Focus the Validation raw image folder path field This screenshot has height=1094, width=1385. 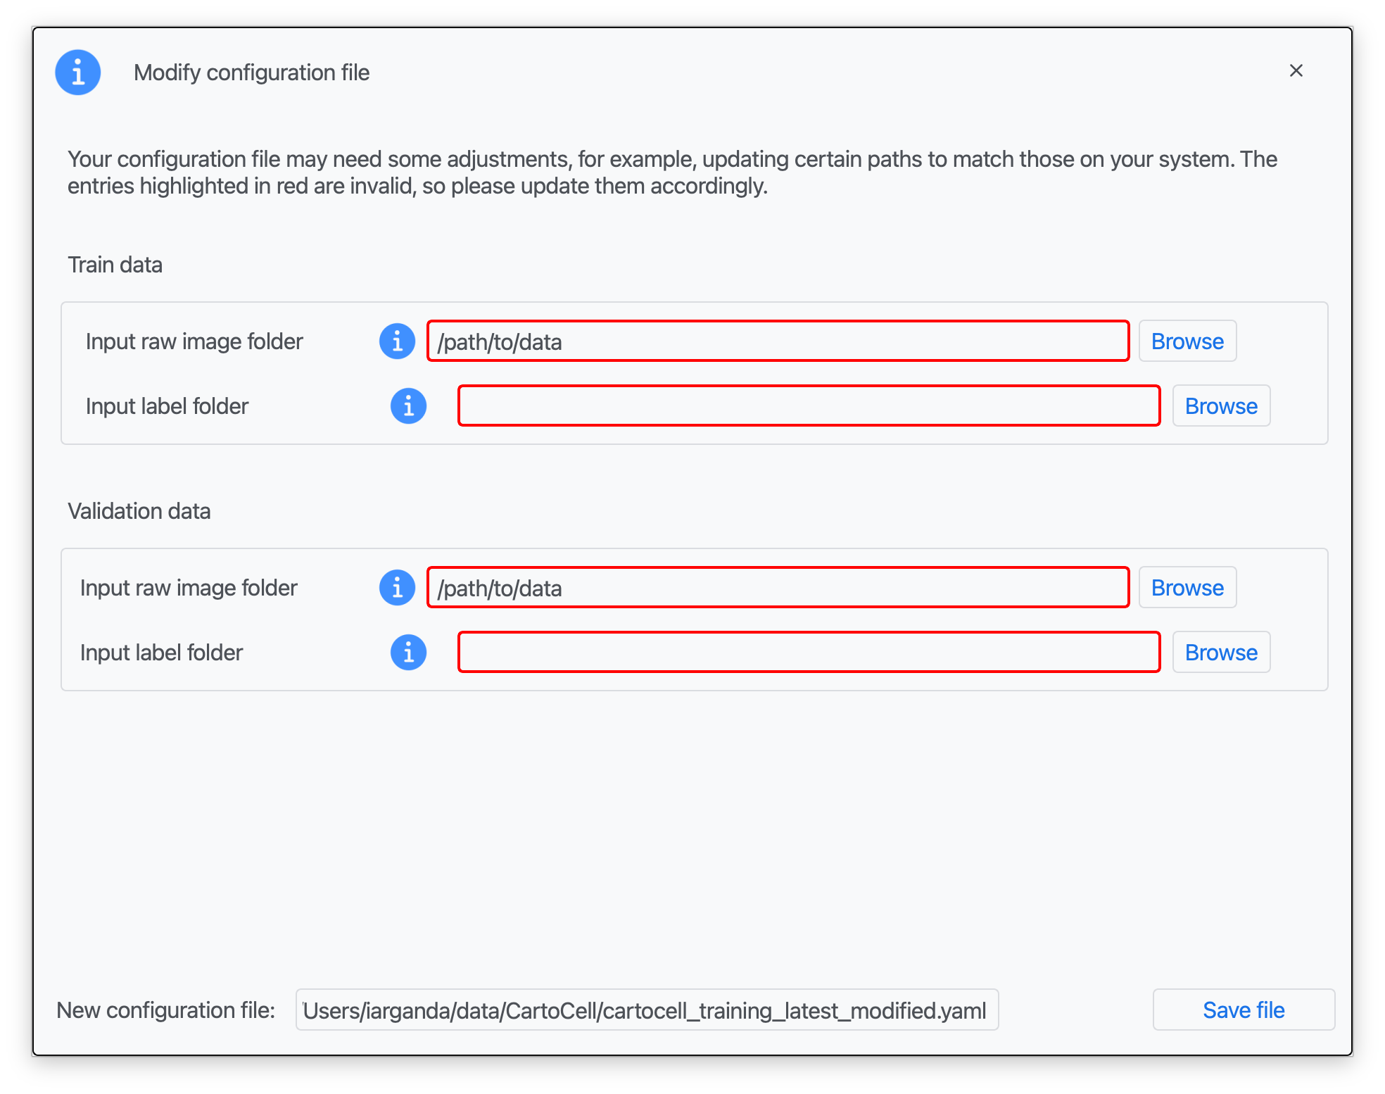tap(778, 588)
